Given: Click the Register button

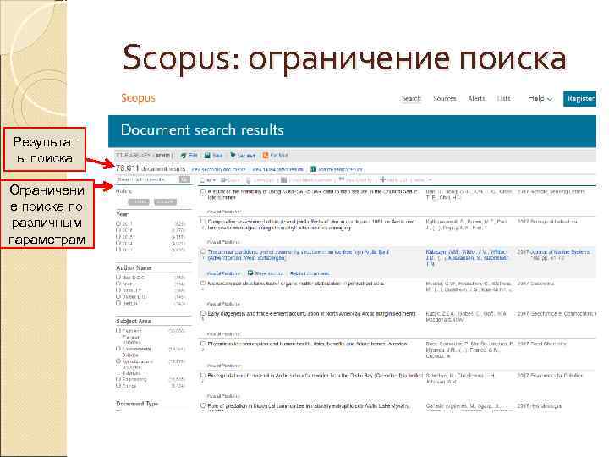Looking at the screenshot, I should pos(580,99).
